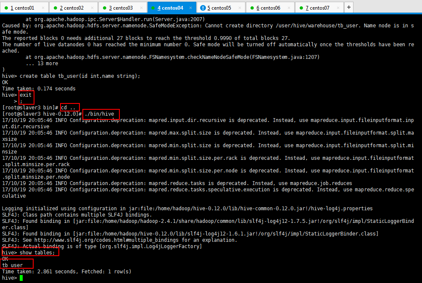Close the centos05 session tab
Viewport: 422px width, 283px height.
pyautogui.click(x=240, y=8)
